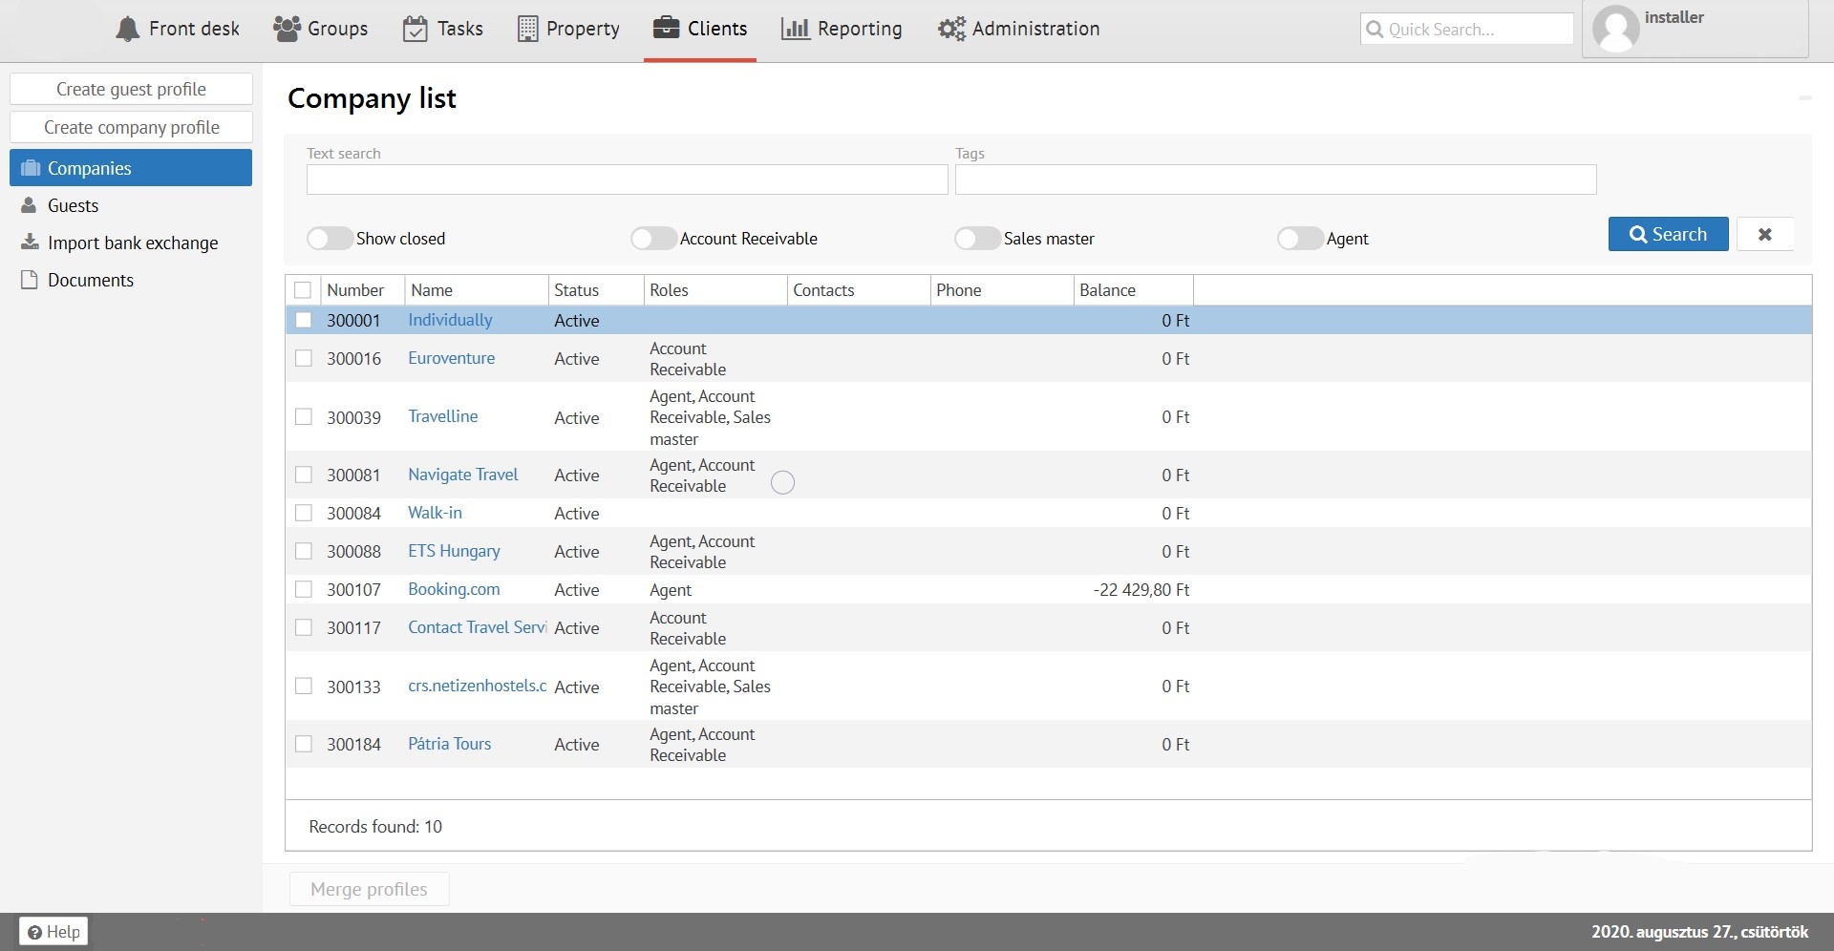Click the installer user avatar
Viewport: 1834px width, 951px height.
(x=1616, y=29)
